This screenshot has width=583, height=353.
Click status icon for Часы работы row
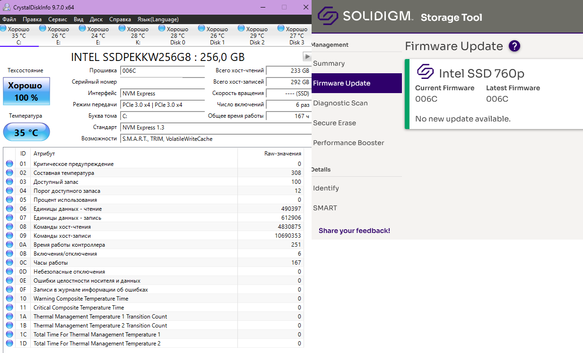pos(9,263)
